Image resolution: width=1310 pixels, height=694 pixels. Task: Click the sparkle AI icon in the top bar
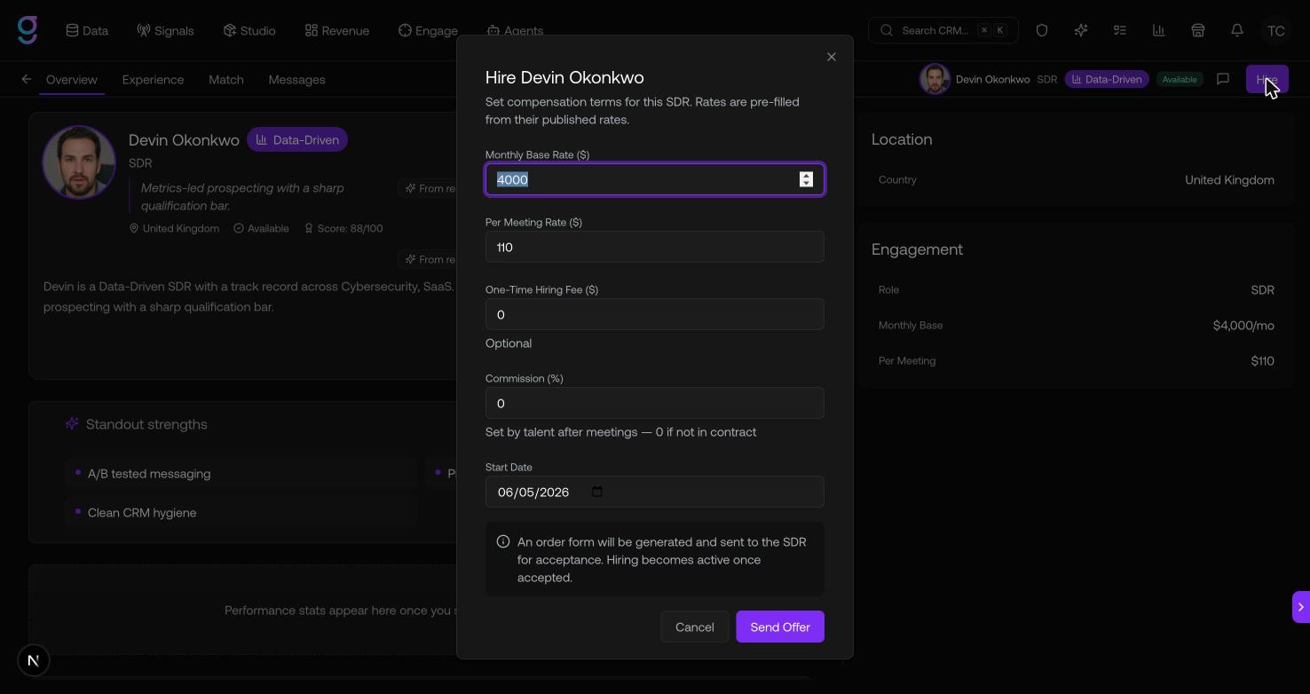(x=1081, y=30)
